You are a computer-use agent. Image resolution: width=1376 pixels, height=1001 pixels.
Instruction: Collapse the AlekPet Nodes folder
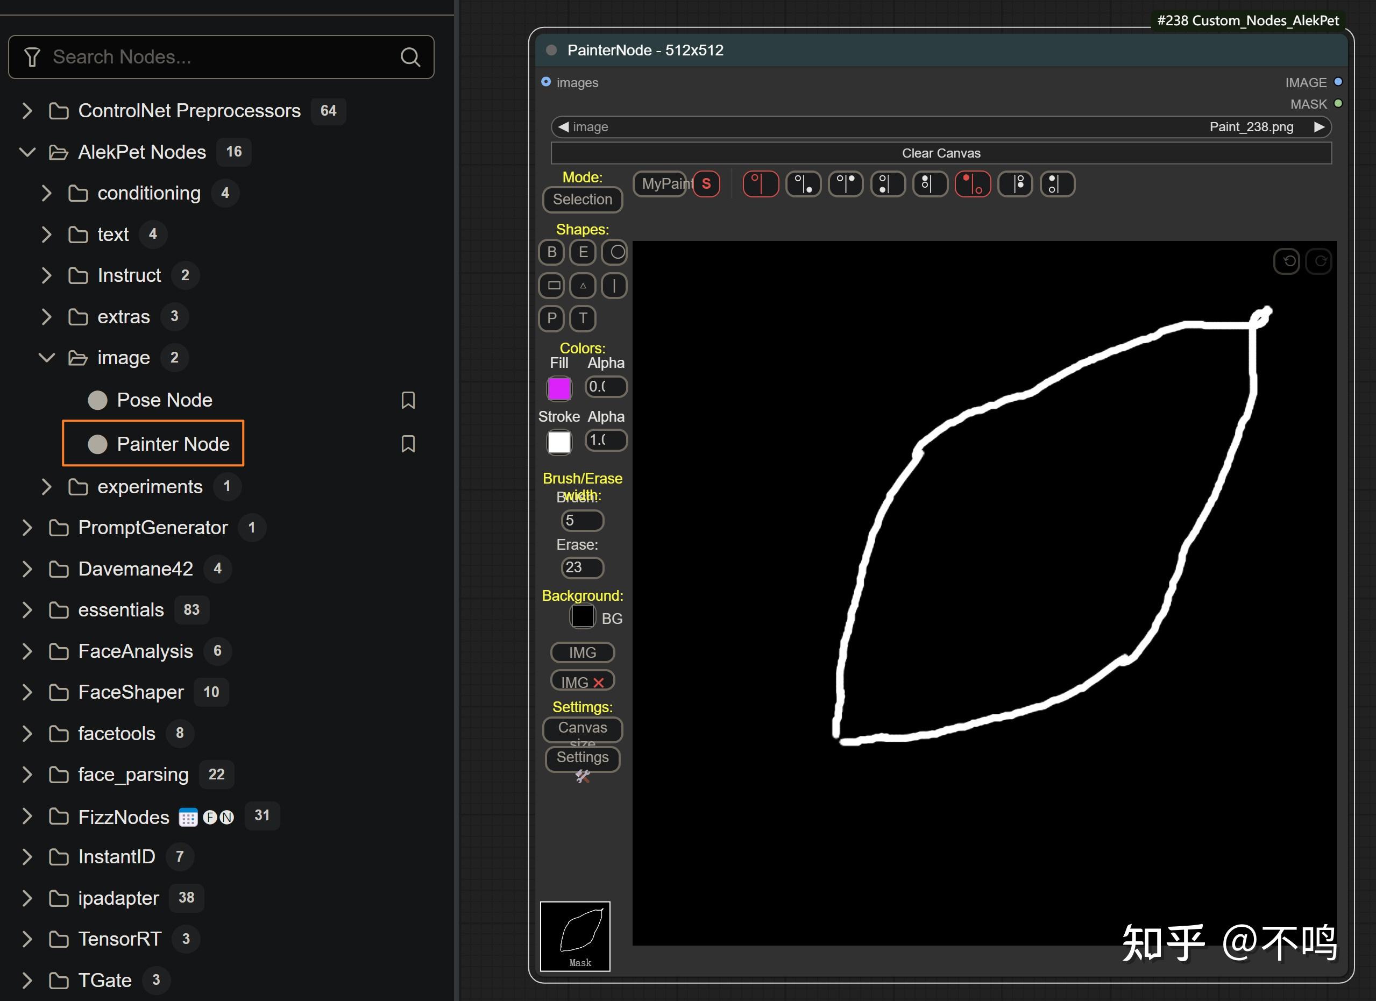(x=27, y=152)
